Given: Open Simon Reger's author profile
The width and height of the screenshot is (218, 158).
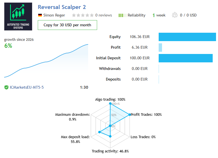Looking at the screenshot, I should click(55, 15).
